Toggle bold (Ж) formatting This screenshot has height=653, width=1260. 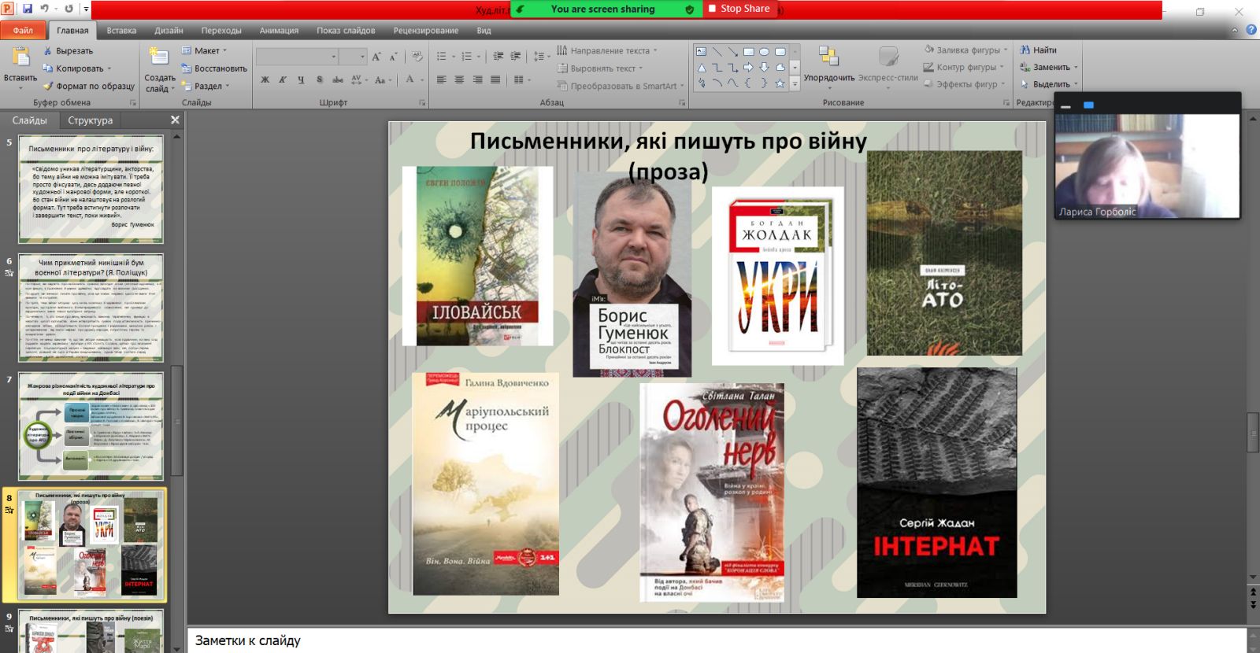pyautogui.click(x=265, y=79)
